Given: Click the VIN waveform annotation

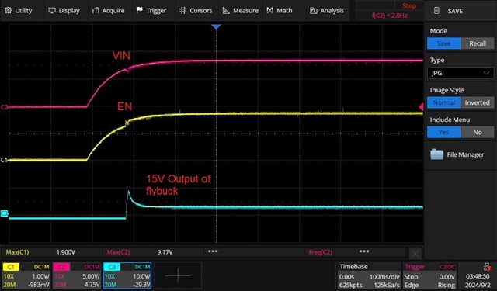Looking at the screenshot, I should click(x=121, y=56).
